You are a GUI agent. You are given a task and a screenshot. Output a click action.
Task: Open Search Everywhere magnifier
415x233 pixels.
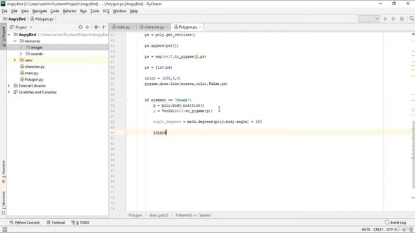pos(411,19)
